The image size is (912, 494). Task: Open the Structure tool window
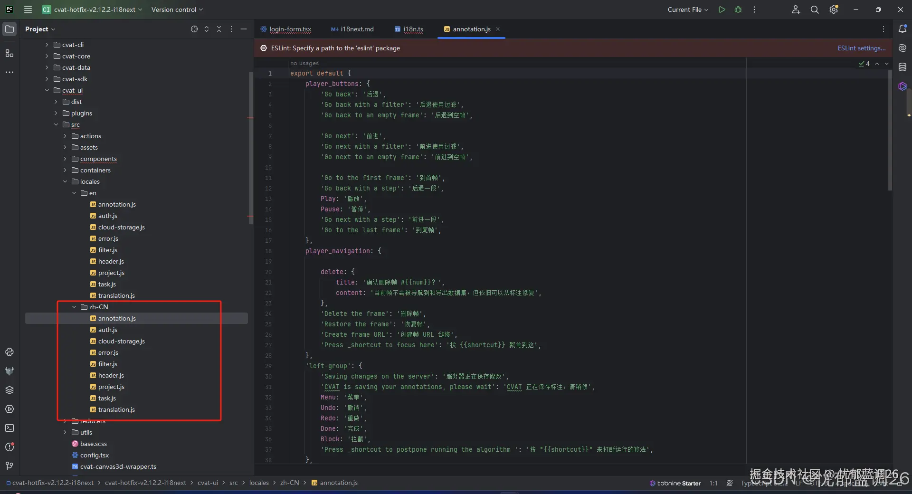coord(9,53)
